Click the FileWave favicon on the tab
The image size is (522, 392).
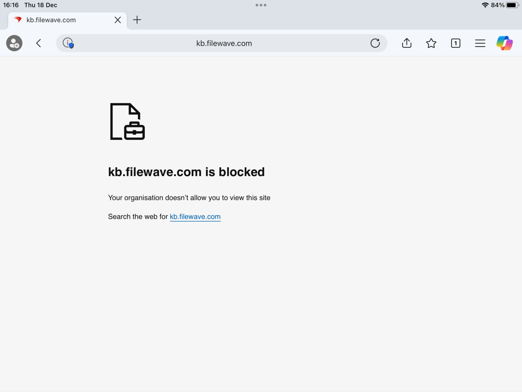(x=18, y=20)
